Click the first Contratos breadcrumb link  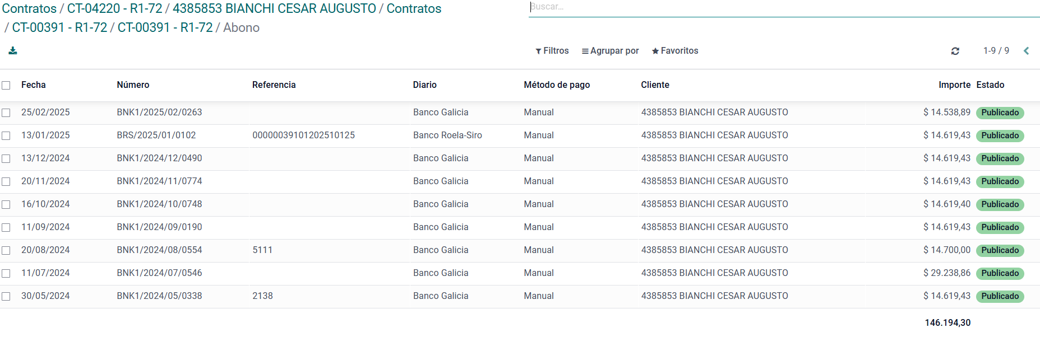click(x=29, y=9)
